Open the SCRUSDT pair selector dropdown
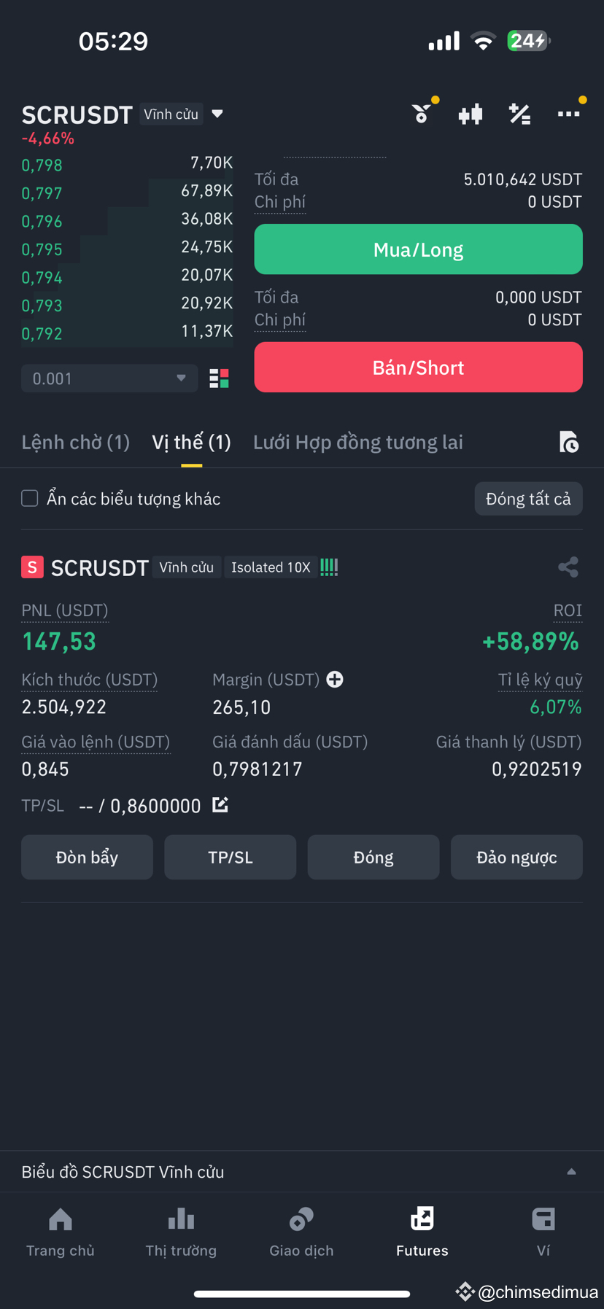This screenshot has width=604, height=1309. 217,114
